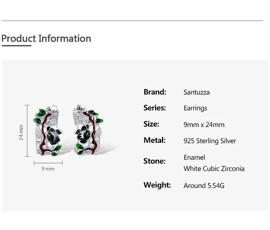Click the Product Information heading
The image size is (270, 230).
pyautogui.click(x=46, y=39)
